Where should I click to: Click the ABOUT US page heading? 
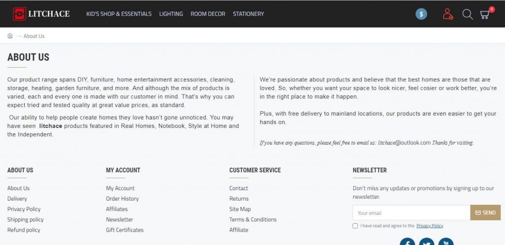28,57
